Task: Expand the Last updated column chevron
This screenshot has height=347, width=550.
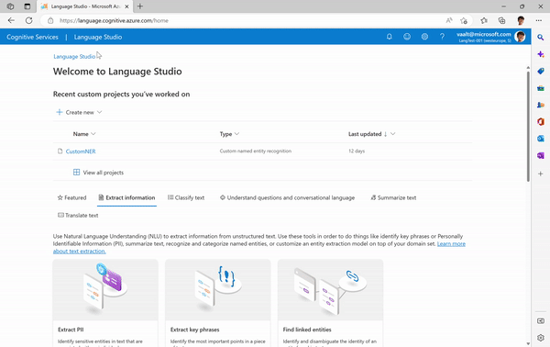Action: pos(393,134)
